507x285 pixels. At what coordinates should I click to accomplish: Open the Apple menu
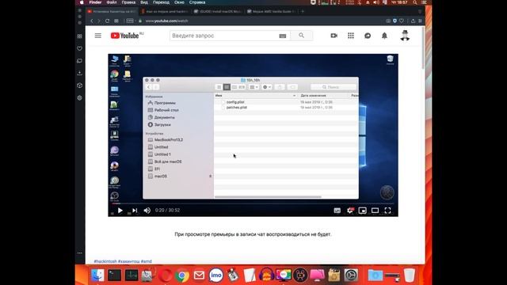(82, 2)
